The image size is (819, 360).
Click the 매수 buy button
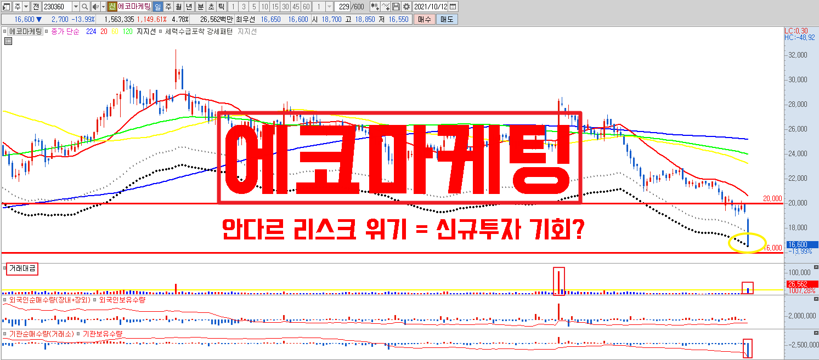[425, 20]
